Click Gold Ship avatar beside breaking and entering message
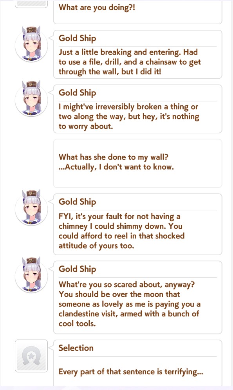The width and height of the screenshot is (233, 390). click(31, 44)
